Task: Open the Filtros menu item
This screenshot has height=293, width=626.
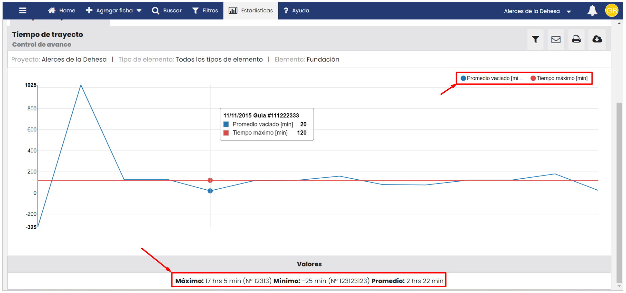Action: pyautogui.click(x=205, y=11)
